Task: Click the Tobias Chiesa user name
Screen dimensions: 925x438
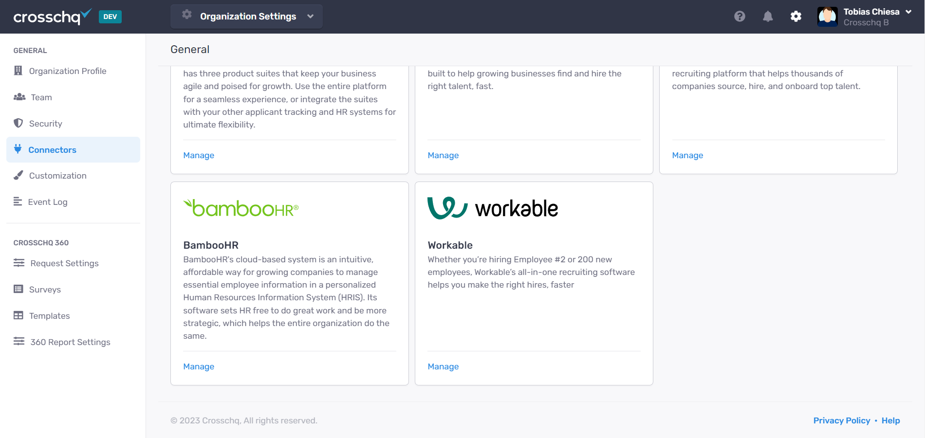Action: click(871, 12)
